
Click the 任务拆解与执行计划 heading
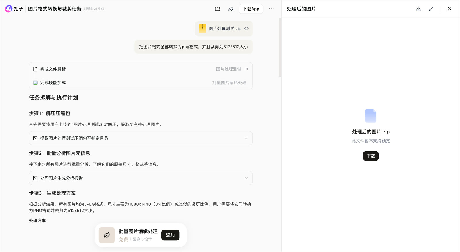pyautogui.click(x=53, y=98)
